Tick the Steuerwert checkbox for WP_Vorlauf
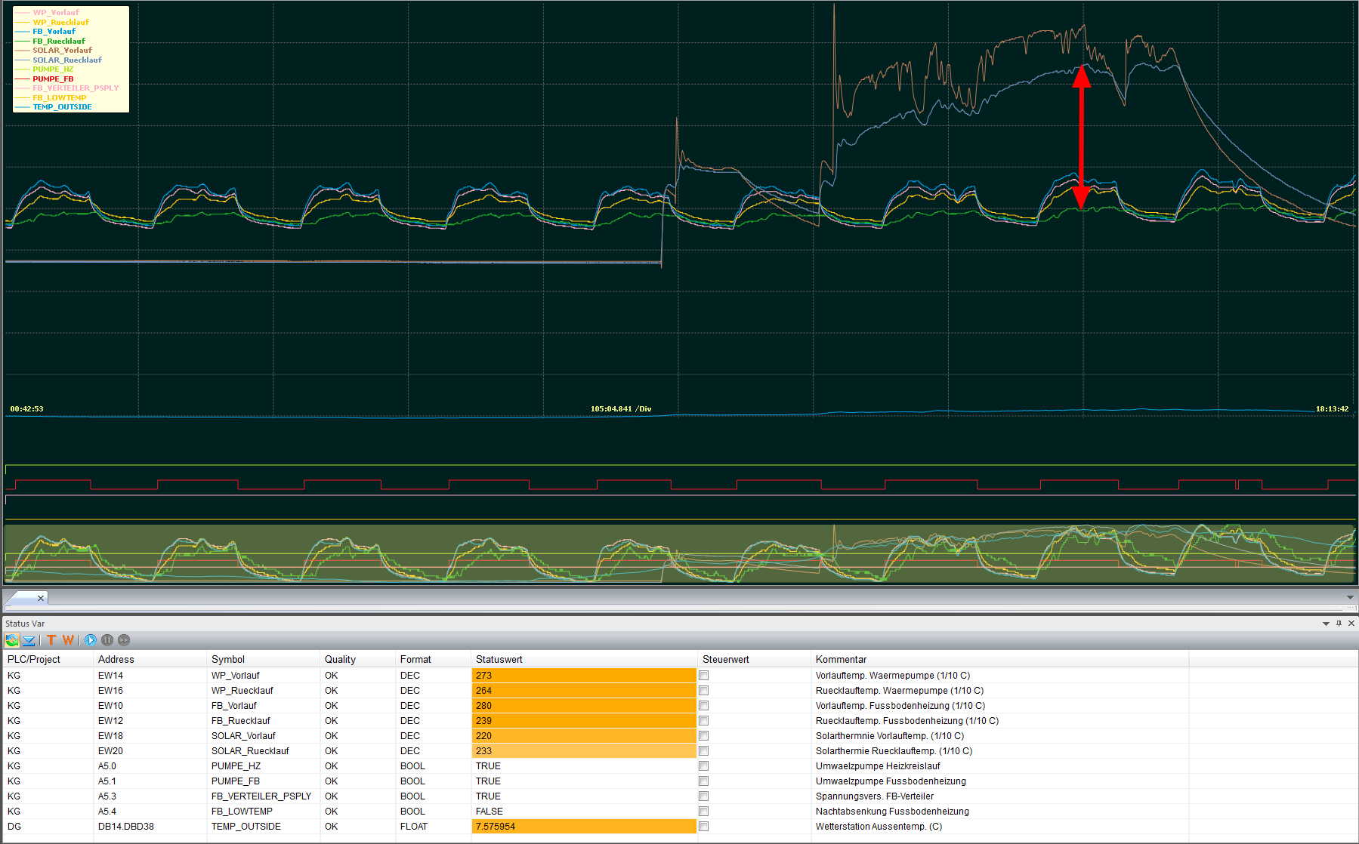Image resolution: width=1359 pixels, height=844 pixels. pyautogui.click(x=704, y=676)
